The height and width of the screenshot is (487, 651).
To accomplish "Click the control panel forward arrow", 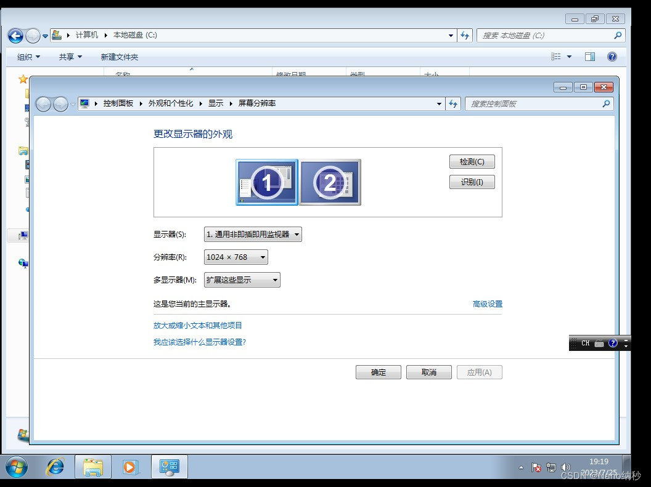I will [x=60, y=104].
